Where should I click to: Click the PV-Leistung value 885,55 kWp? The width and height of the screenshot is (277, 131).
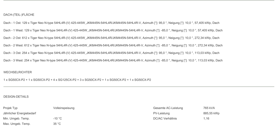211,113
